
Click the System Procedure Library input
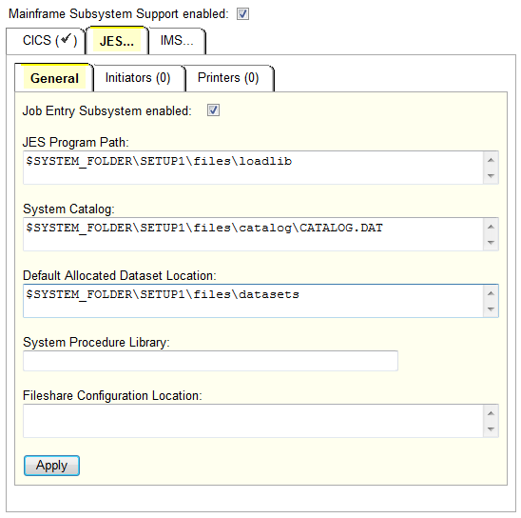tap(210, 361)
